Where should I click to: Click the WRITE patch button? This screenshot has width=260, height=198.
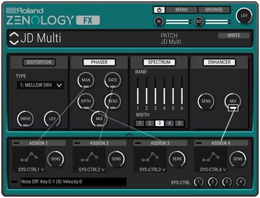click(234, 36)
